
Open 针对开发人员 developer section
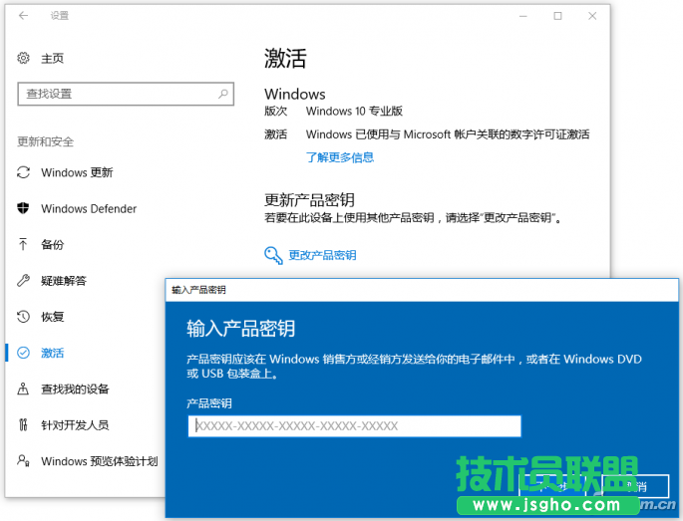click(x=75, y=424)
